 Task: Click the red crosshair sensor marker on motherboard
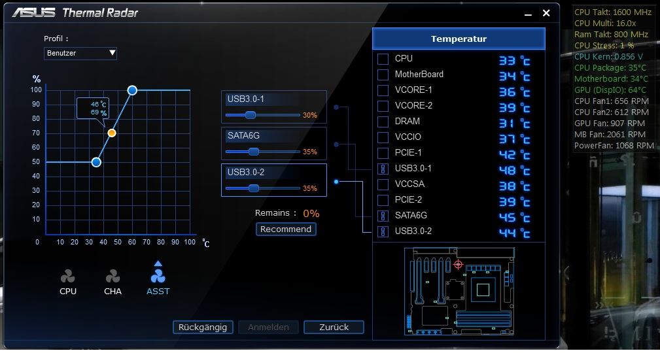pos(459,265)
